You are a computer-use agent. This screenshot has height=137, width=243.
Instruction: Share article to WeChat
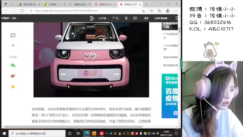[x=13, y=65]
